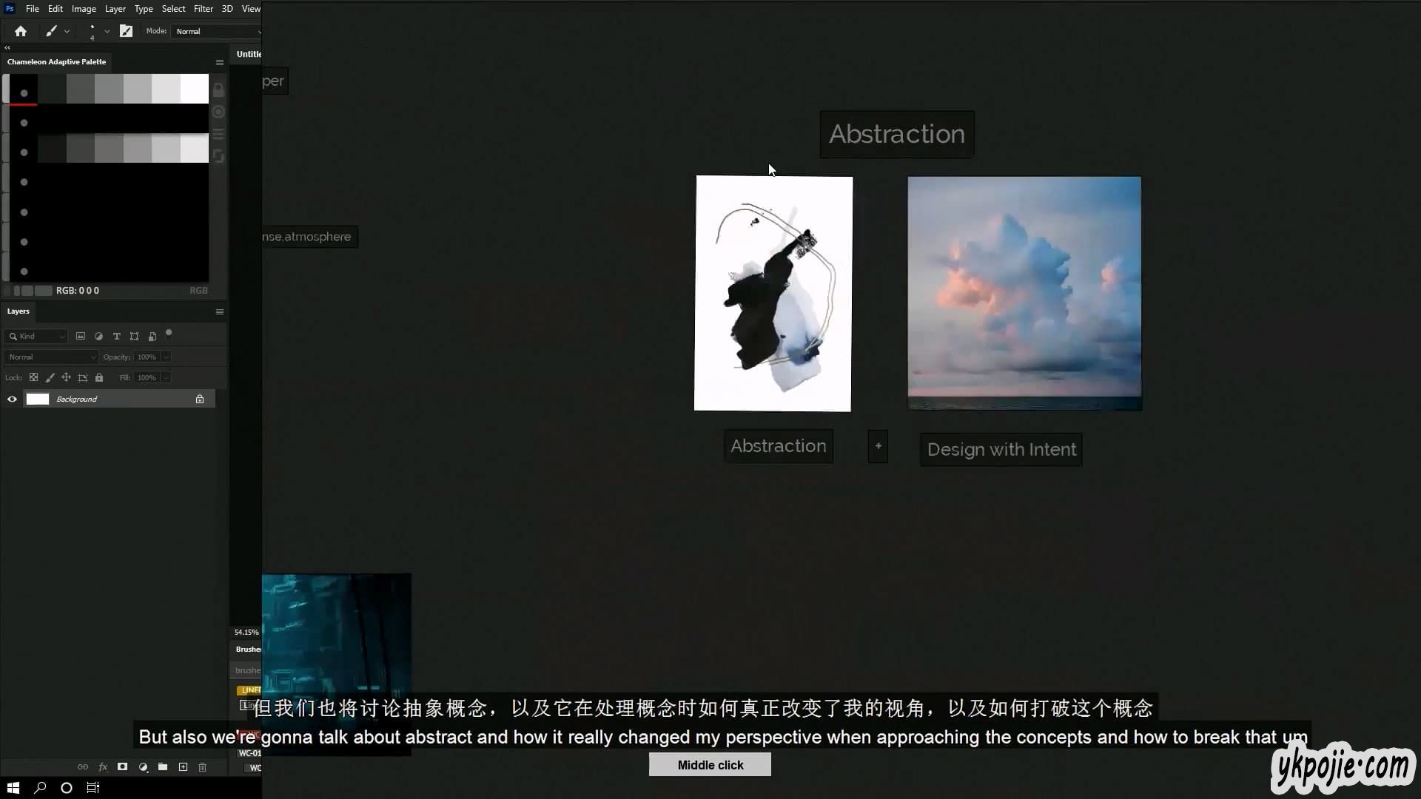1421x799 pixels.
Task: Open the Image menu
Action: pyautogui.click(x=84, y=9)
